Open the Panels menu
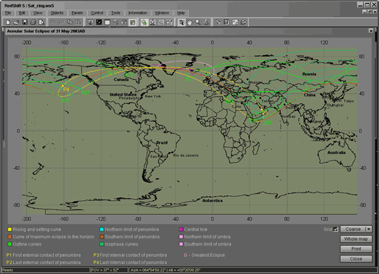Image resolution: width=379 pixels, height=274 pixels. (x=77, y=12)
